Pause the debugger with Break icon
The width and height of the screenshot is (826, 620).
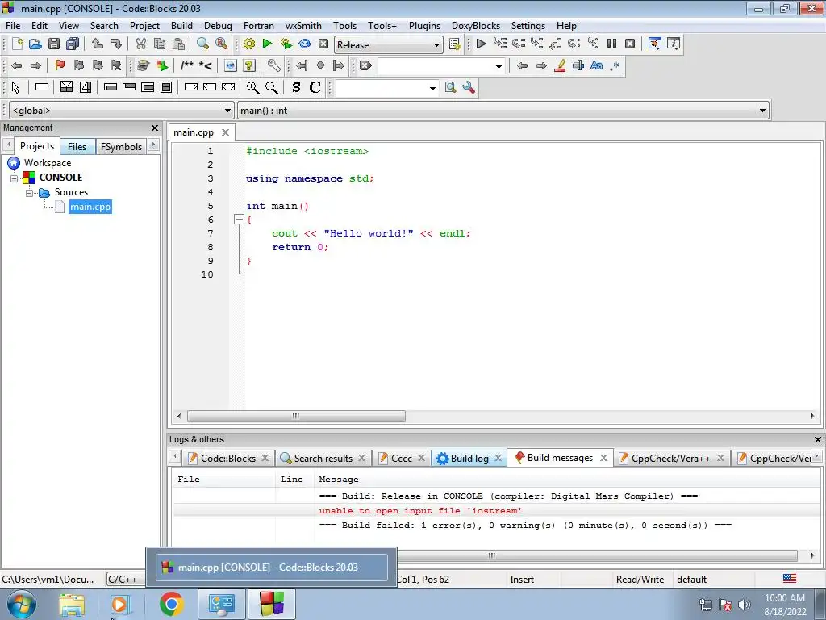tap(611, 44)
